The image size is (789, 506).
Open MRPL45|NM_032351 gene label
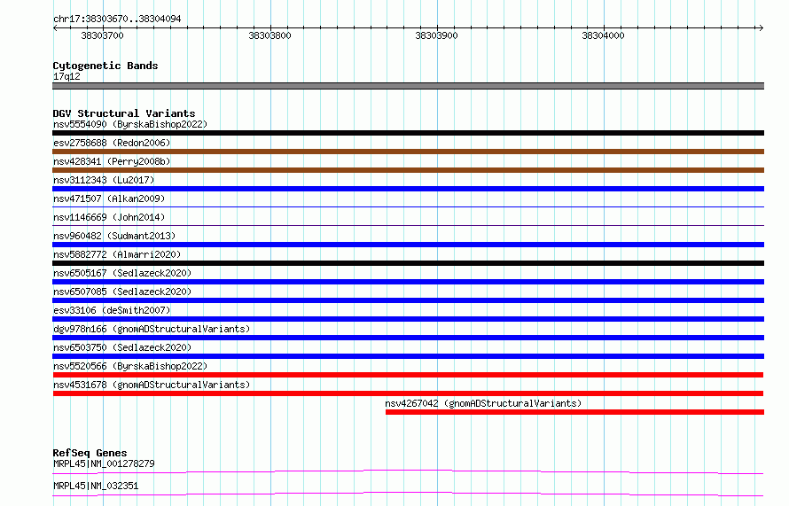pyautogui.click(x=96, y=486)
